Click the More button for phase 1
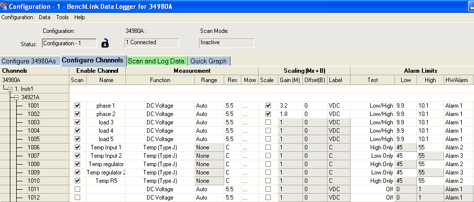Viewport: 474px width, 202px height. [x=249, y=106]
